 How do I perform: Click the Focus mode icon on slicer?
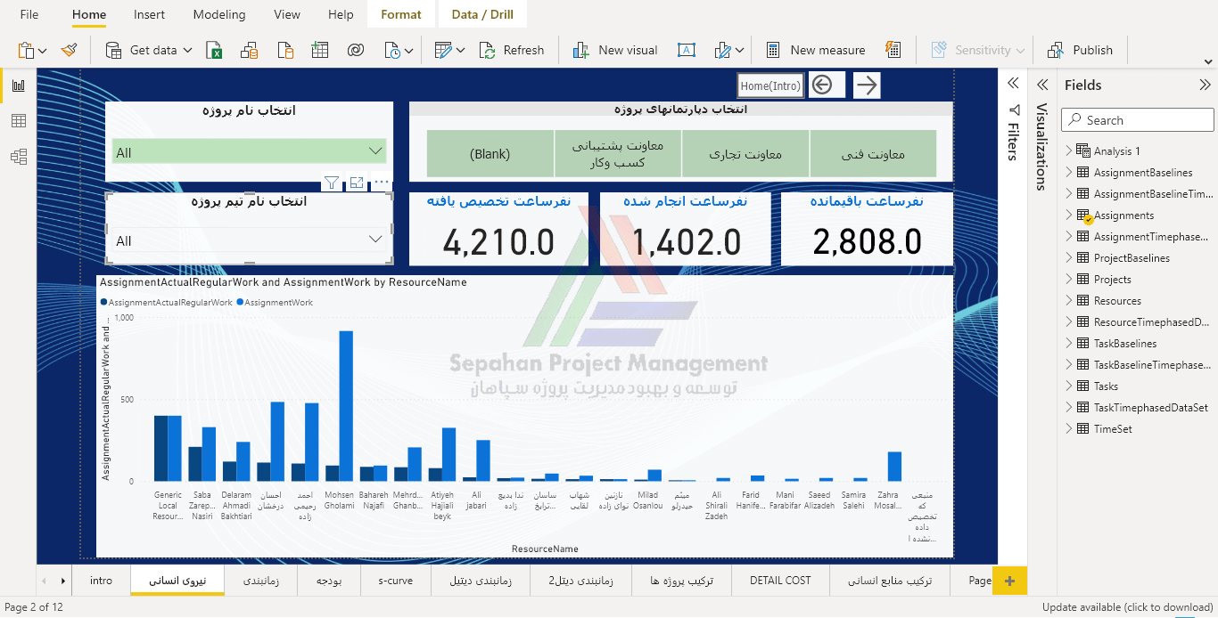357,183
